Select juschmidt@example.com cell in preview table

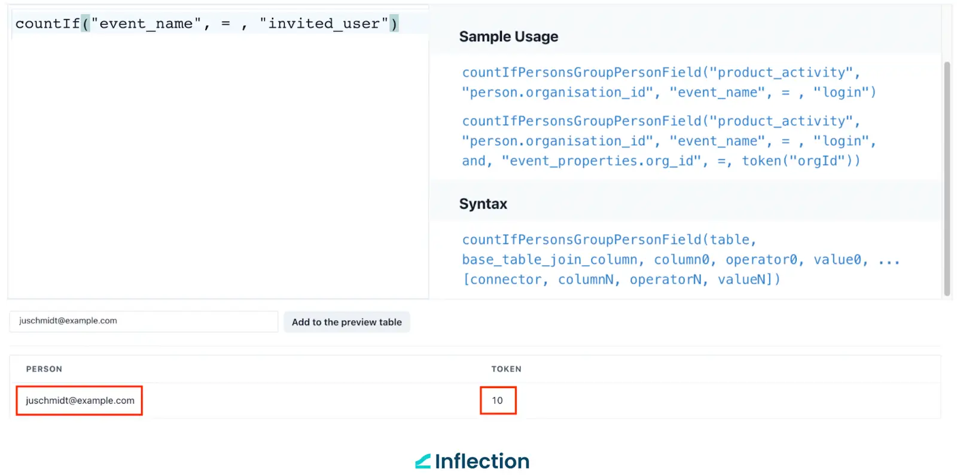point(80,401)
